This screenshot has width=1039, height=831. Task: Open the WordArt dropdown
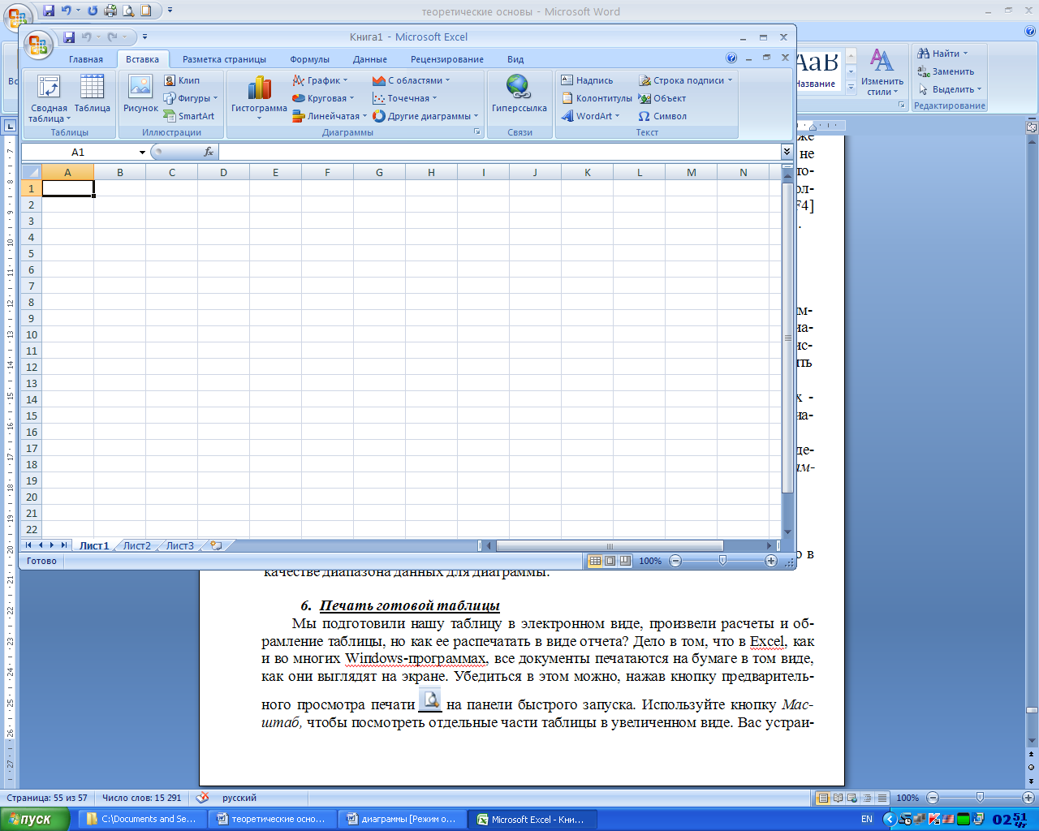pyautogui.click(x=590, y=116)
